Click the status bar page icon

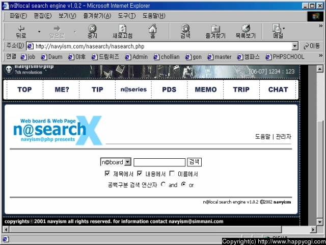point(6,239)
